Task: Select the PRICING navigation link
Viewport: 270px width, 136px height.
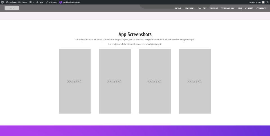Action: [214, 8]
